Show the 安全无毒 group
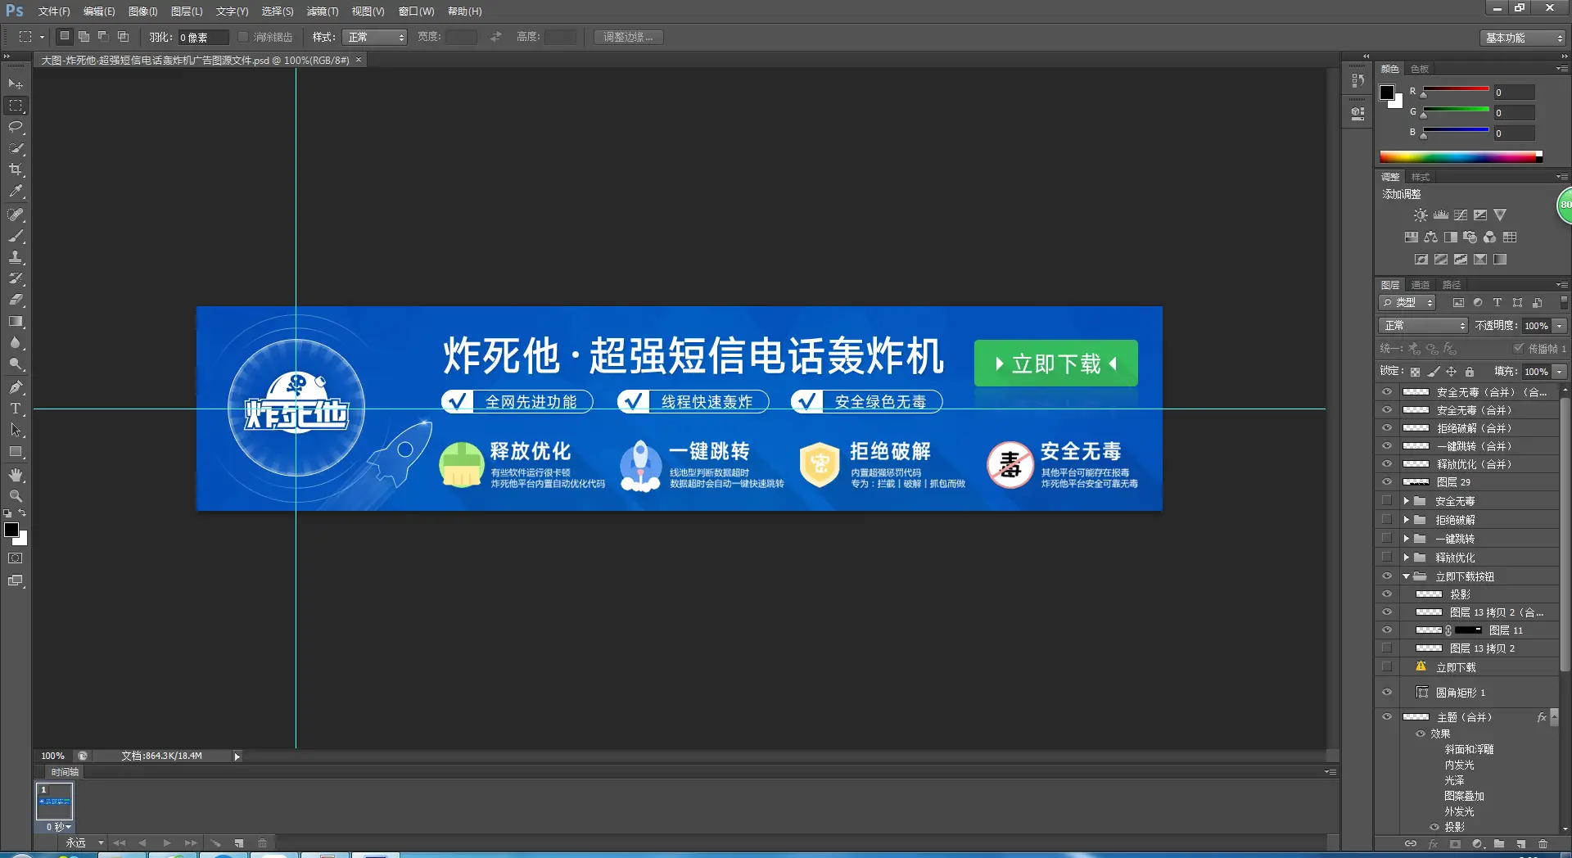Image resolution: width=1572 pixels, height=858 pixels. point(1387,500)
